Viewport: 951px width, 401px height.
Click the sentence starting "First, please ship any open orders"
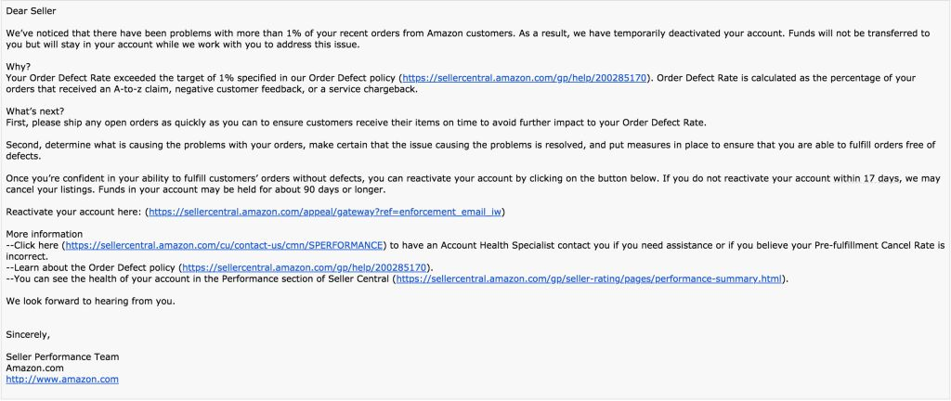point(357,123)
